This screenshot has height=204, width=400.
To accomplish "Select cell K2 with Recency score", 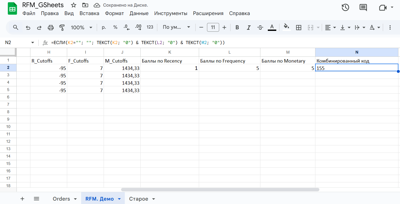I will (169, 68).
